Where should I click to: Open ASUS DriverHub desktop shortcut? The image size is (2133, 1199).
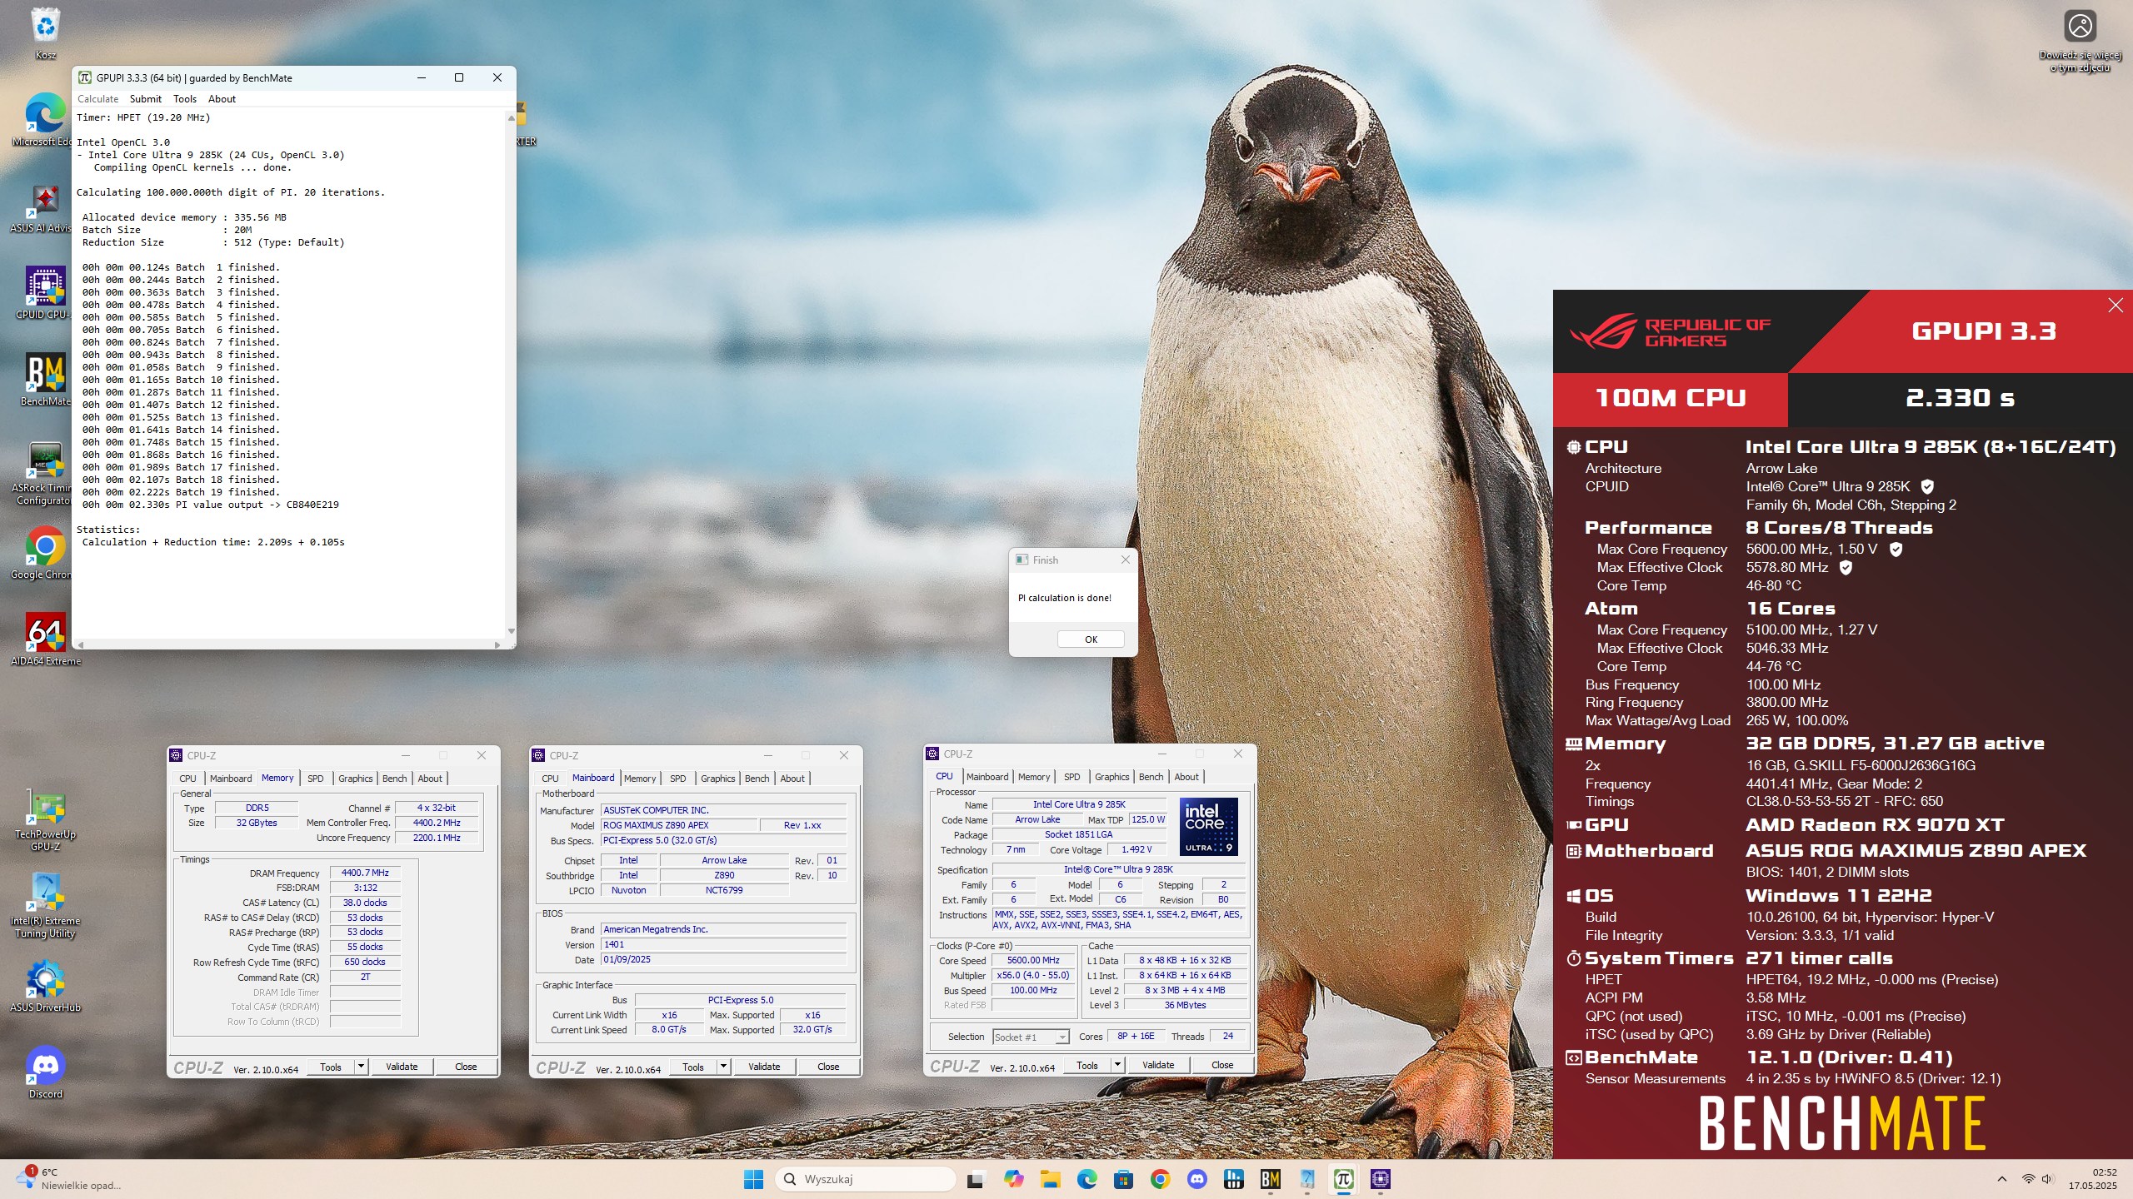pyautogui.click(x=45, y=986)
